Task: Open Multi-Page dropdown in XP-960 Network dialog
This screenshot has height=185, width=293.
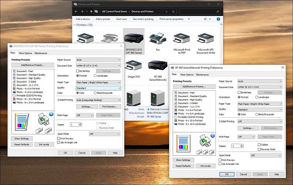Action: (246, 137)
